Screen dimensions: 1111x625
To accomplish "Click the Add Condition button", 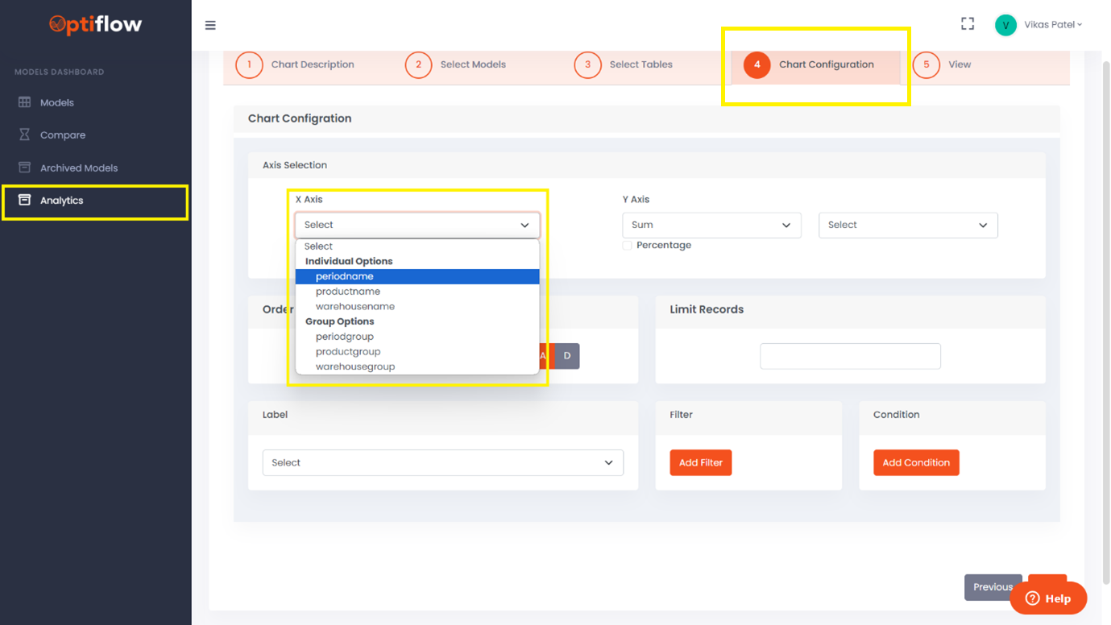I will click(x=916, y=462).
